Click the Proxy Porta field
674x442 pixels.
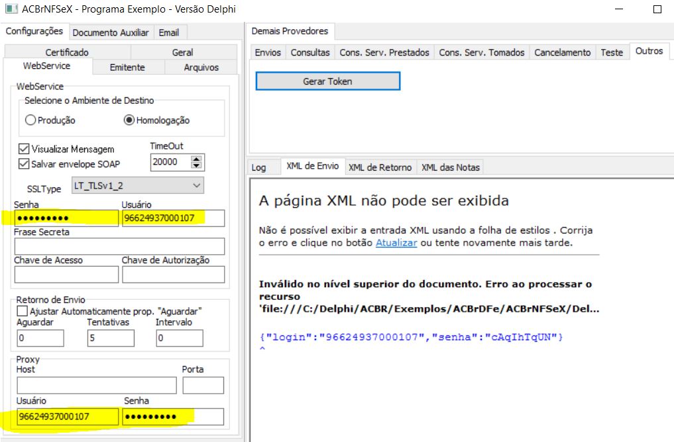203,385
